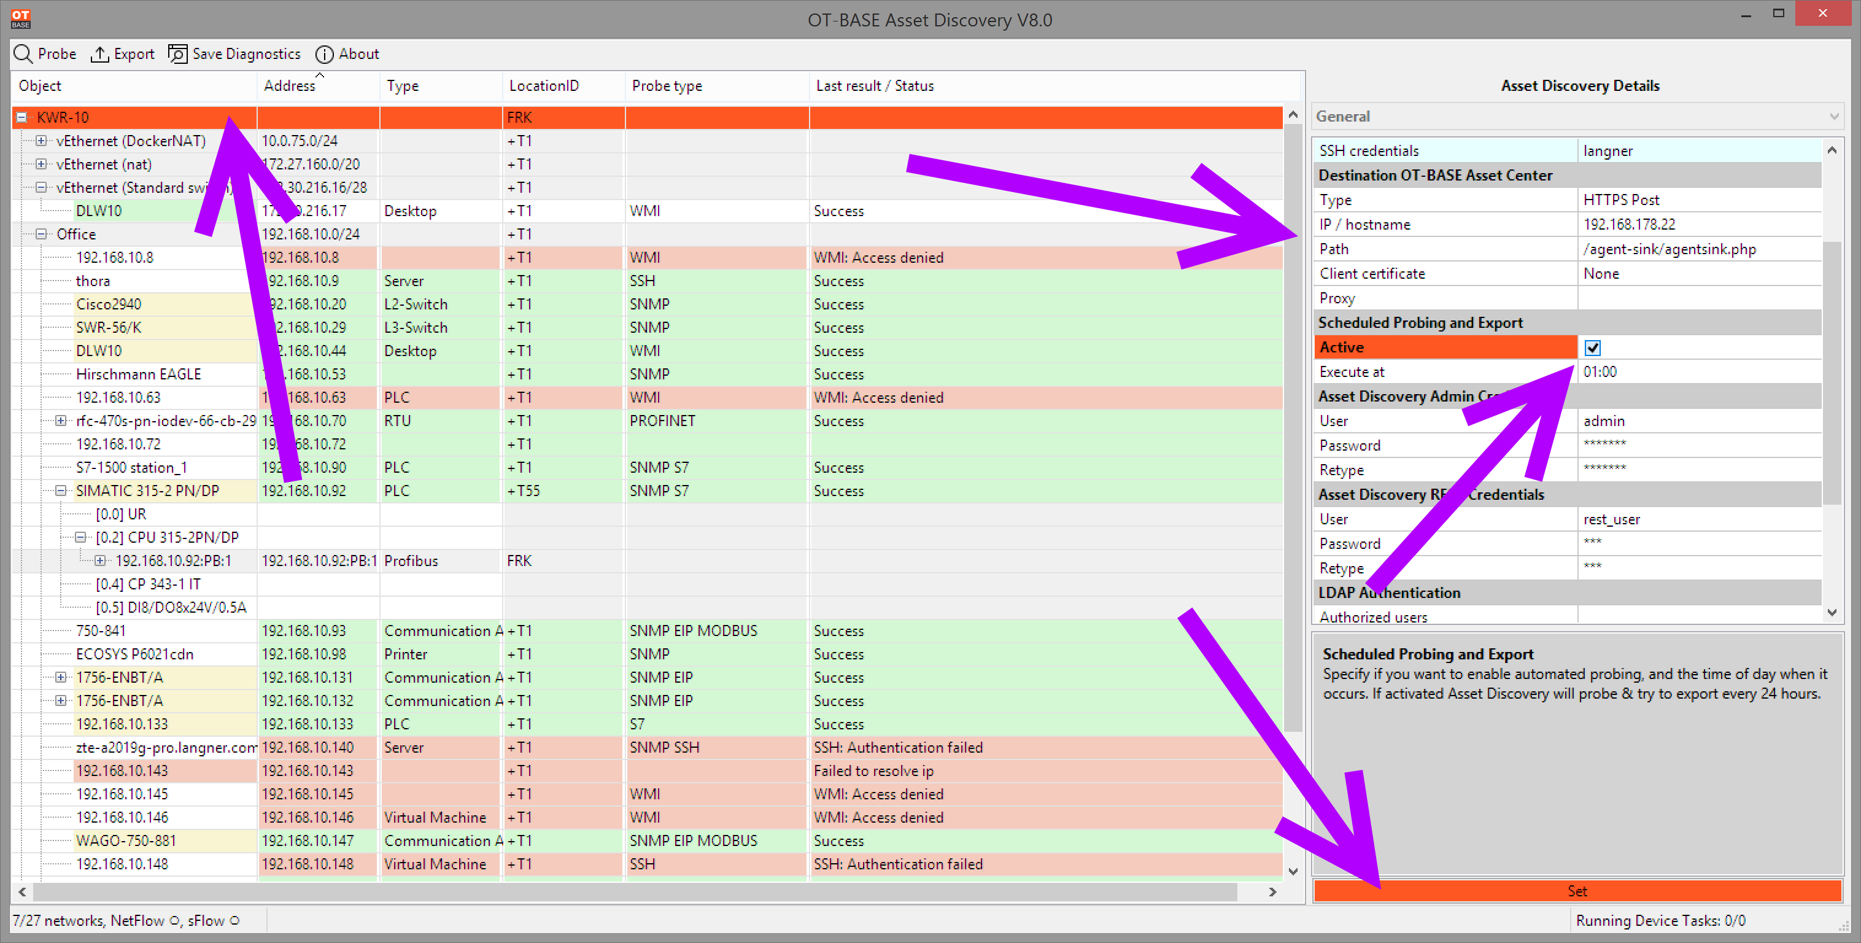Edit the Path /agent-sink/agentsink.php field
Viewport: 1861px width, 943px height.
pyautogui.click(x=1699, y=249)
